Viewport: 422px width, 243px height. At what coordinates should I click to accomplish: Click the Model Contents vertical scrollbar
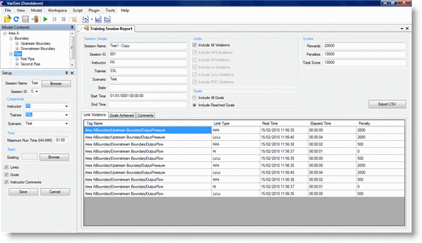tap(72, 49)
